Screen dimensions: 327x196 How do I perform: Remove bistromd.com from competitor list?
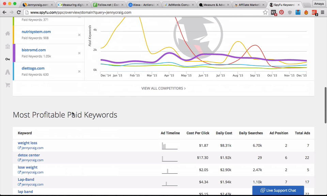click(79, 53)
